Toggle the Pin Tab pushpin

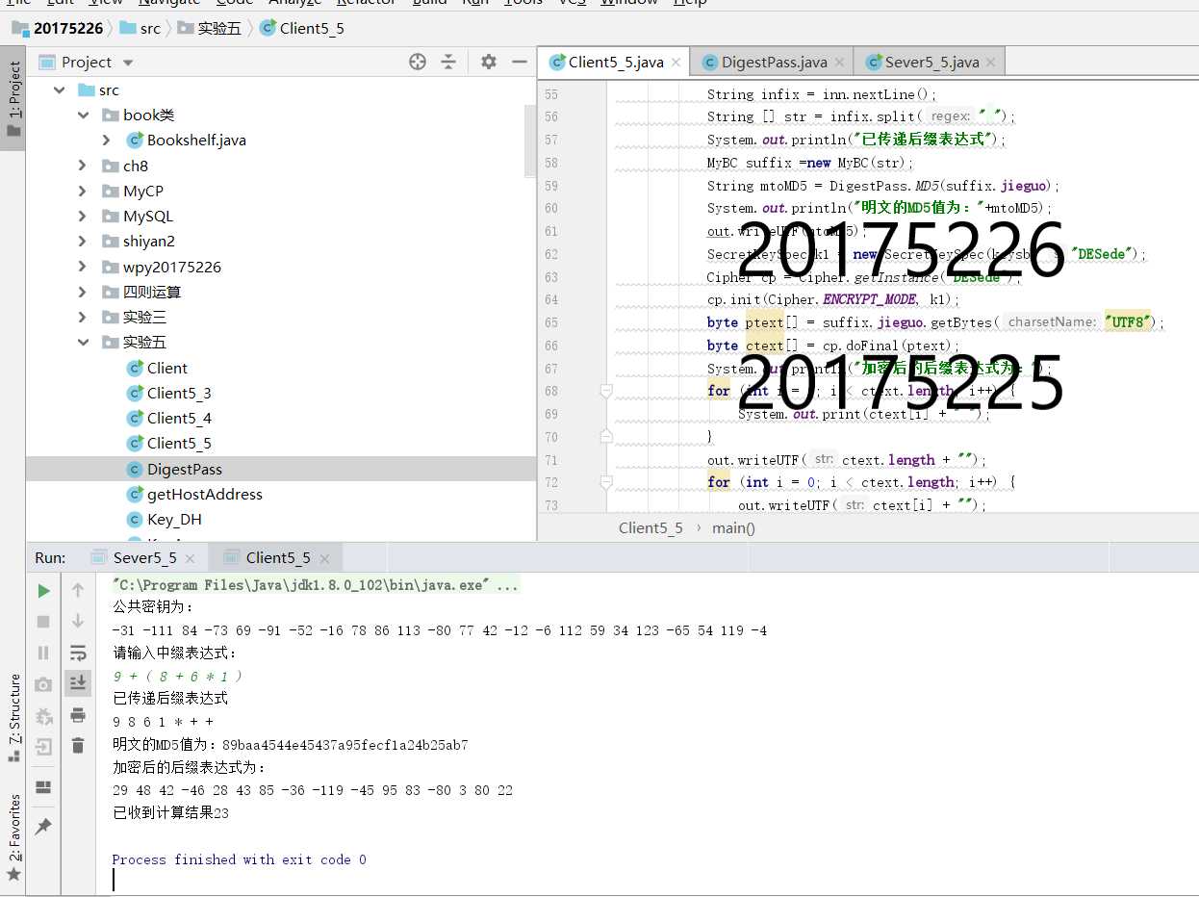(43, 827)
